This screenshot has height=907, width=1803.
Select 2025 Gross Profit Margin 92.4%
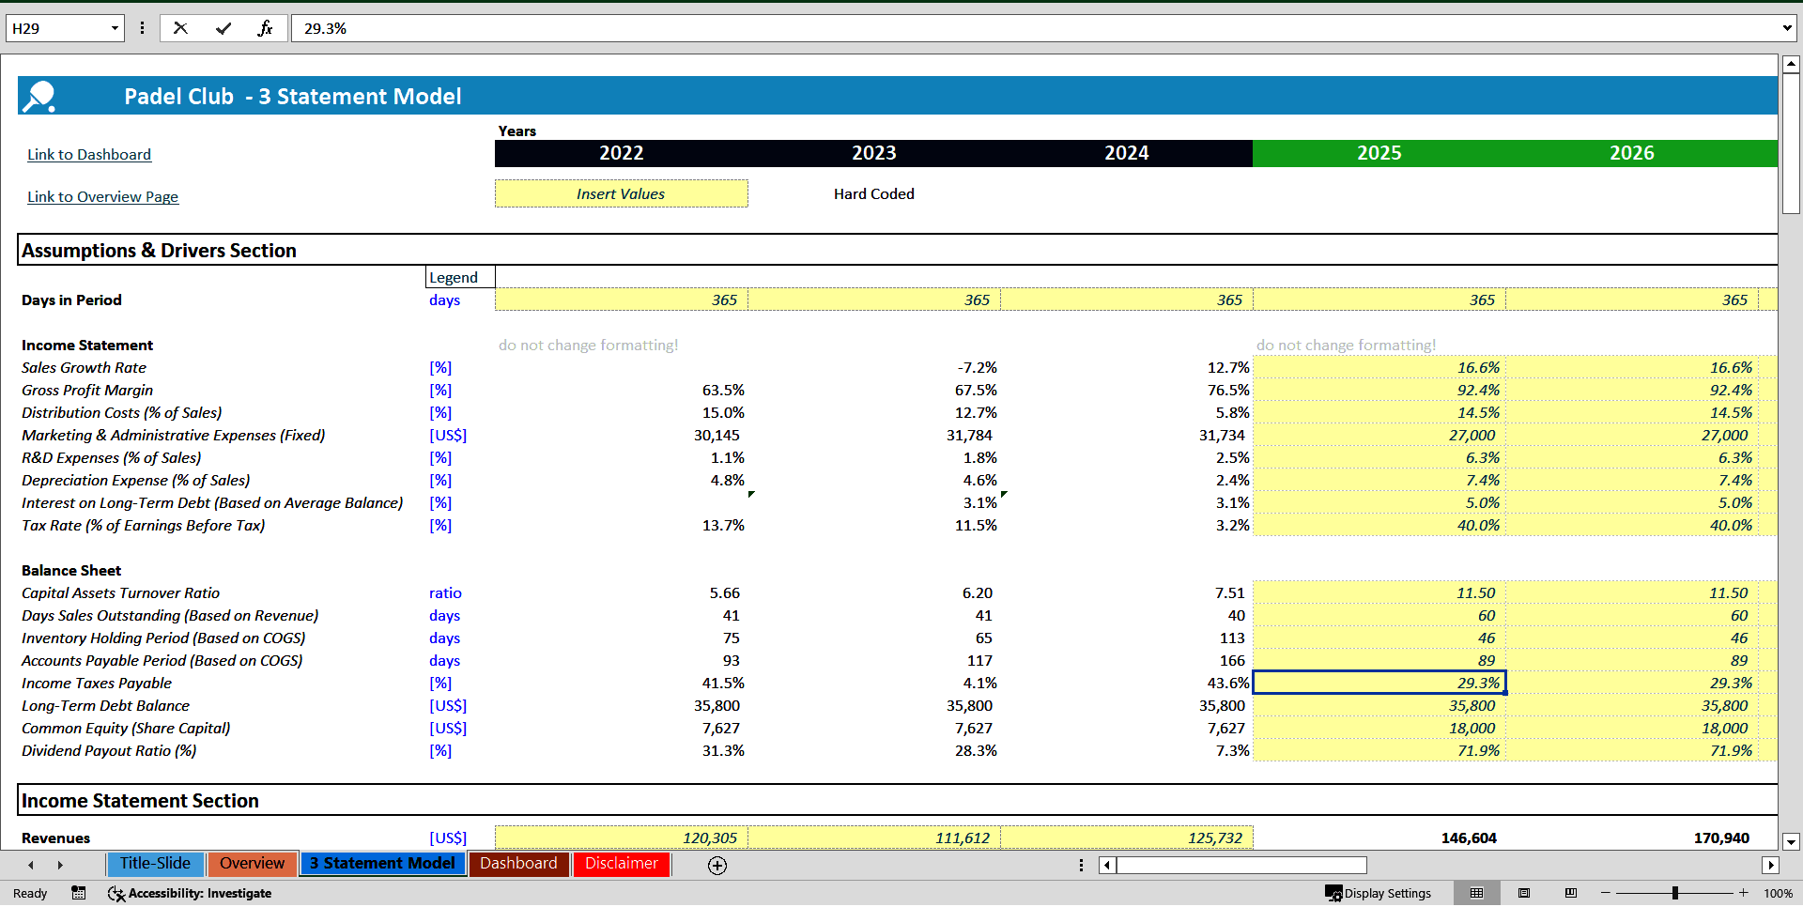[1379, 390]
